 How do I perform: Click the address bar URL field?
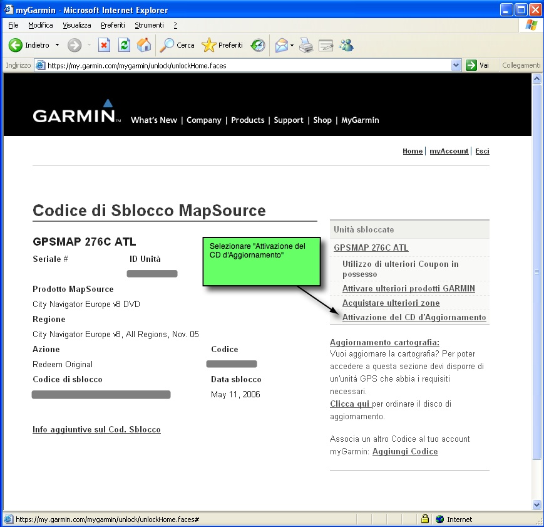(x=244, y=65)
